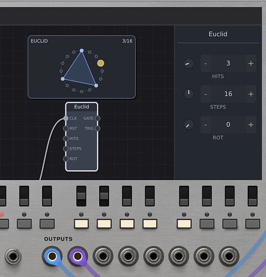Click the RST input port
266x277 pixels.
[65, 129]
